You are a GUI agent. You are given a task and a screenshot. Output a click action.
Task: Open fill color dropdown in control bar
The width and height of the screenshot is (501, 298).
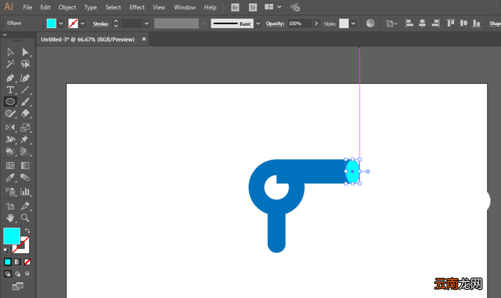(x=61, y=24)
